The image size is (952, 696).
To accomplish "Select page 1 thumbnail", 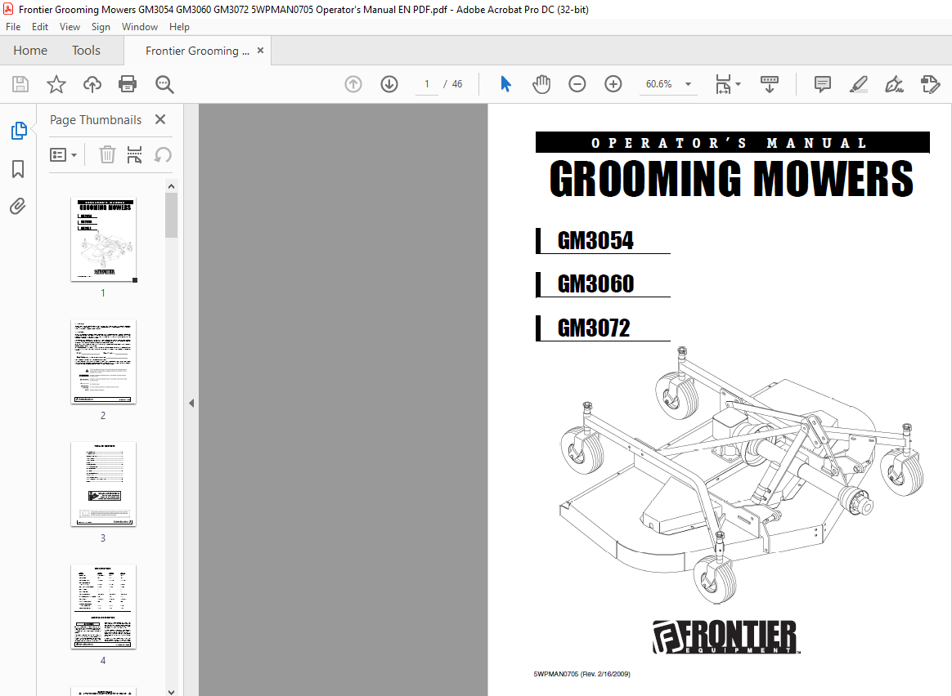I will (x=103, y=239).
